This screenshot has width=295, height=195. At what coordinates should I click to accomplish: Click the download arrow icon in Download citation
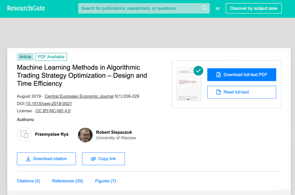coord(28,159)
